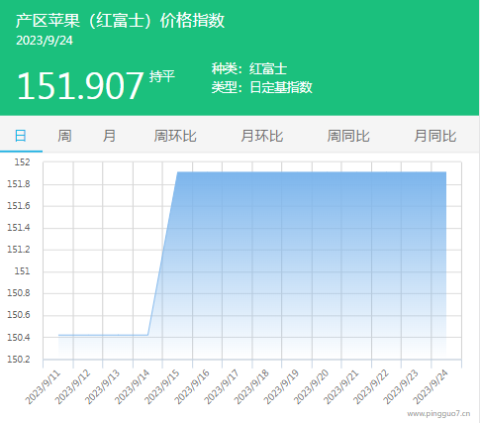
Task: Open the www.pingguo7.cn watermark link
Action: point(438,413)
